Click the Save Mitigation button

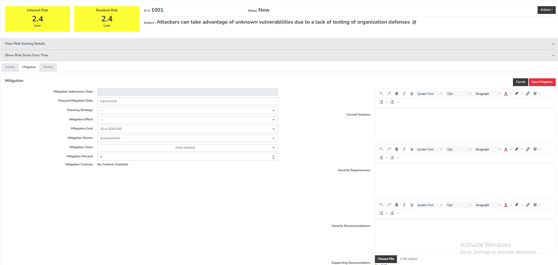tap(542, 82)
